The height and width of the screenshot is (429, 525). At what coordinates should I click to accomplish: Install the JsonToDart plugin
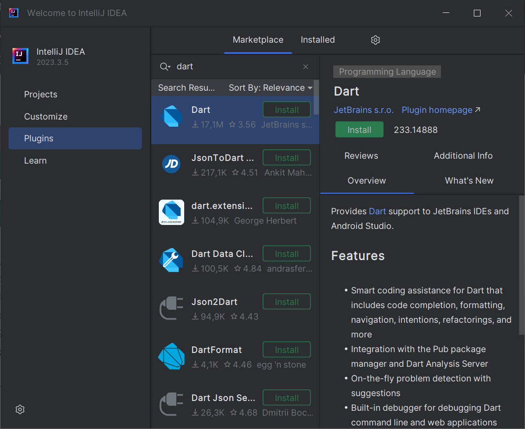(287, 158)
